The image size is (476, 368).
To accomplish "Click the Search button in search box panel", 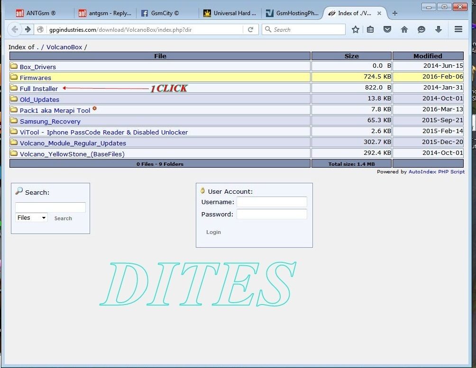I will (x=63, y=218).
